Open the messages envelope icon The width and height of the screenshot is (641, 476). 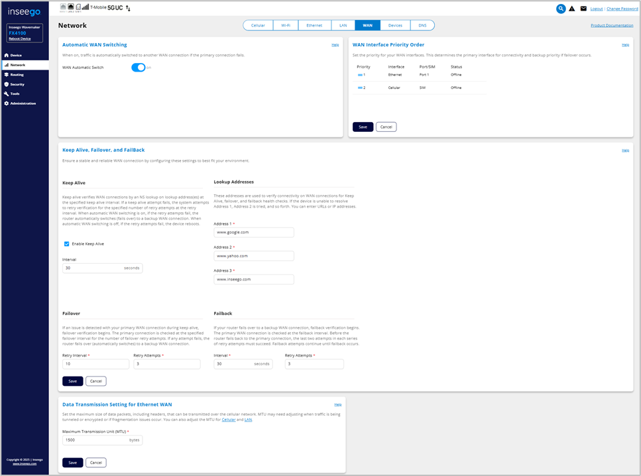[583, 9]
